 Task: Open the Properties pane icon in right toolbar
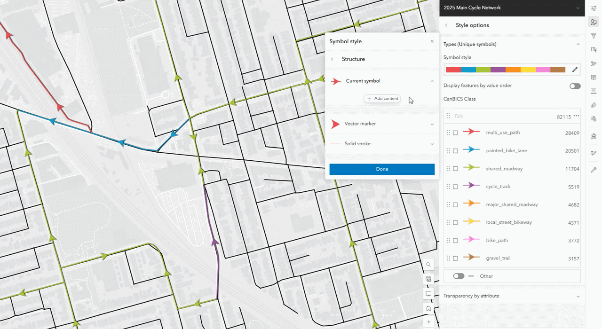[594, 8]
